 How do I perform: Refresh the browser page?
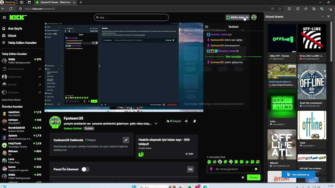pyautogui.click(x=11, y=9)
